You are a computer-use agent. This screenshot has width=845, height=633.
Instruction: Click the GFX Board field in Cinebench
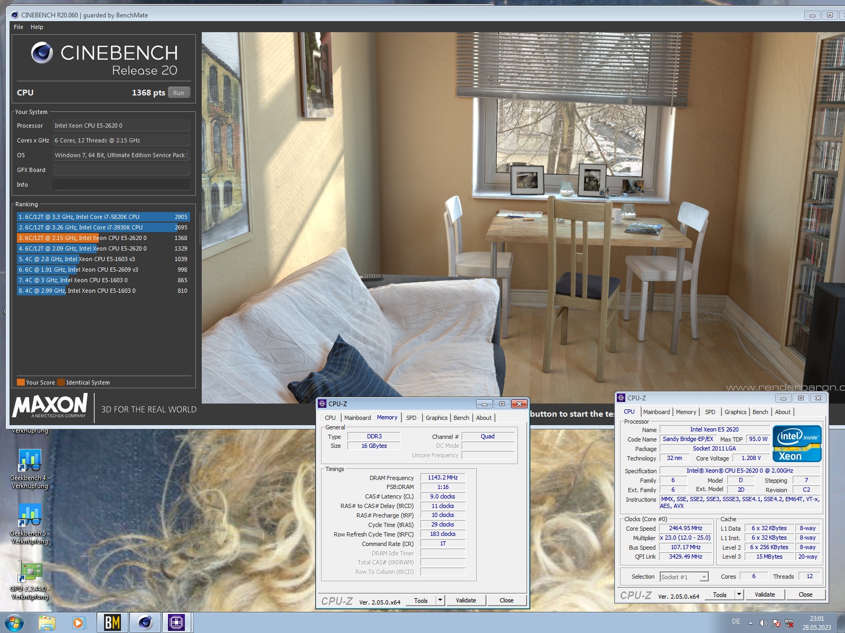pyautogui.click(x=121, y=170)
